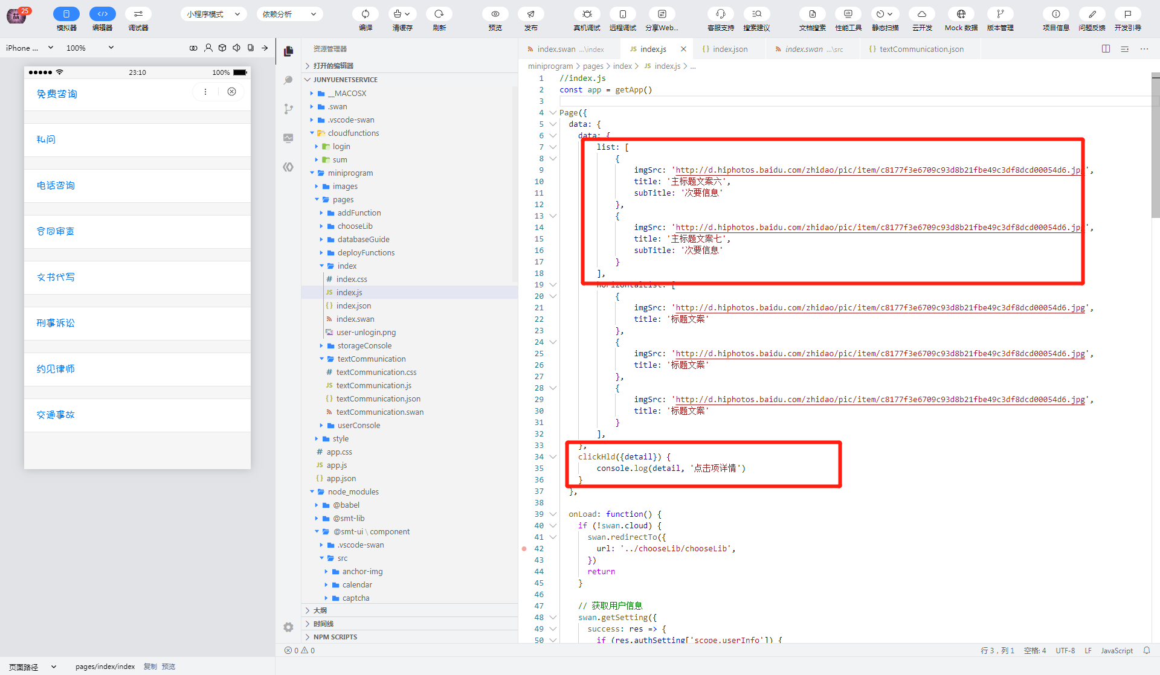
Task: Select textCommunication.js in file tree
Action: point(373,385)
